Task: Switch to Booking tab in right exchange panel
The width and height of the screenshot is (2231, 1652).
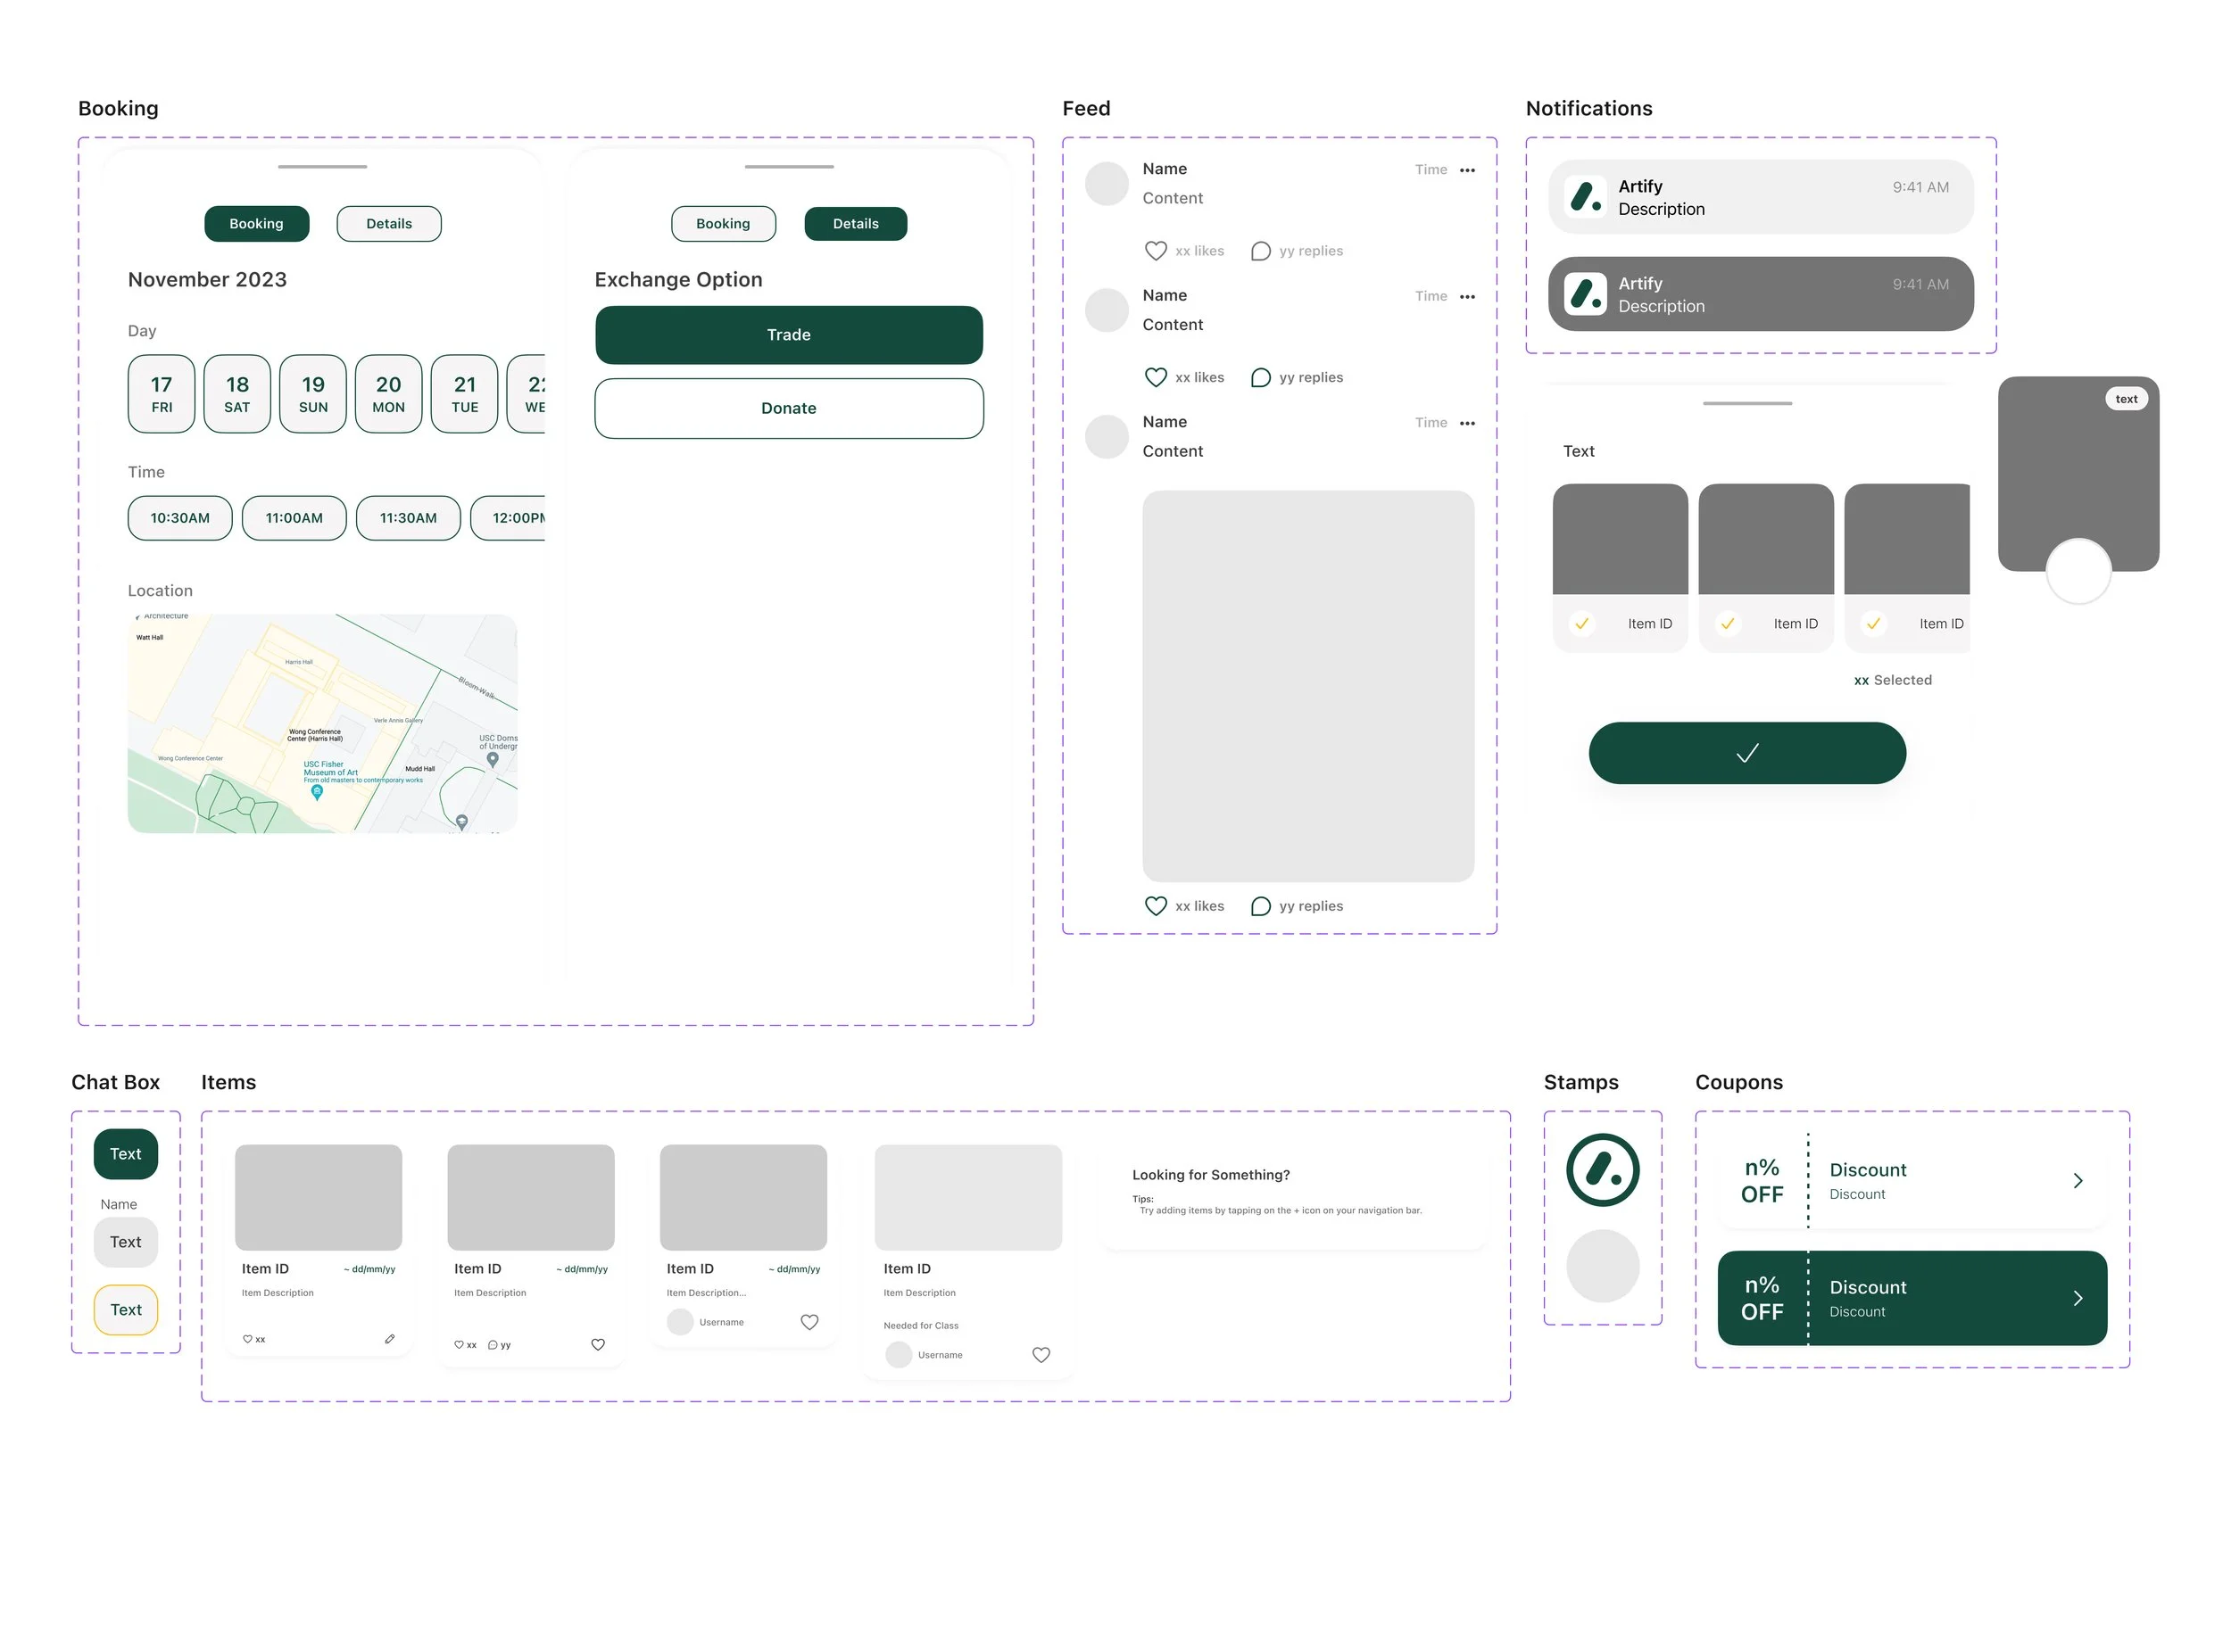Action: click(x=722, y=224)
